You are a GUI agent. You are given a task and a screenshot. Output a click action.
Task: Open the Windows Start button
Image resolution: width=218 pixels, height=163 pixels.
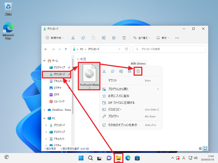(81, 158)
